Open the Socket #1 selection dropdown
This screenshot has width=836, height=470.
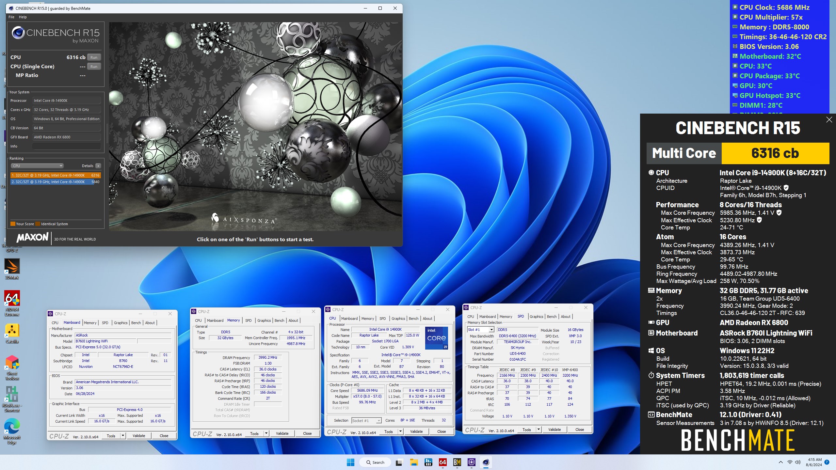tap(366, 420)
